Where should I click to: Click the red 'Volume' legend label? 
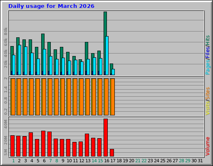208,146
